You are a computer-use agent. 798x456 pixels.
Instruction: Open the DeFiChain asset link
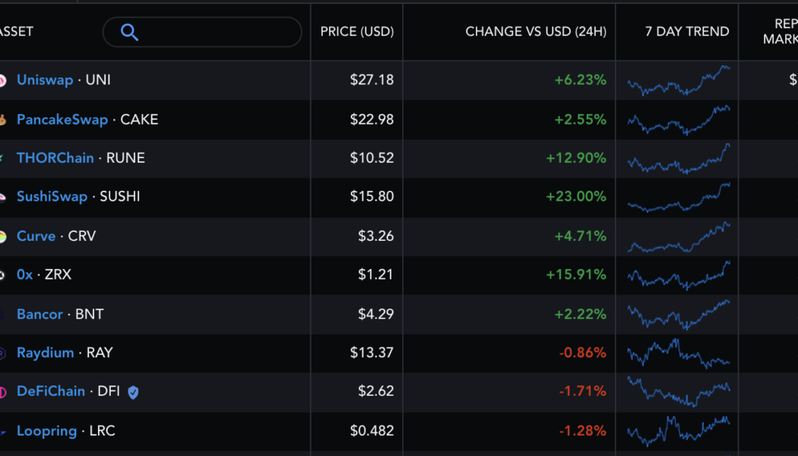(50, 391)
